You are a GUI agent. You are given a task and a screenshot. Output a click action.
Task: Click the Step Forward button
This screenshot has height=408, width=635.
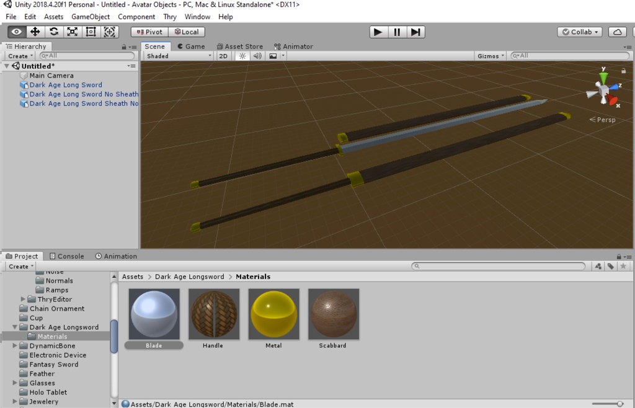coord(415,31)
